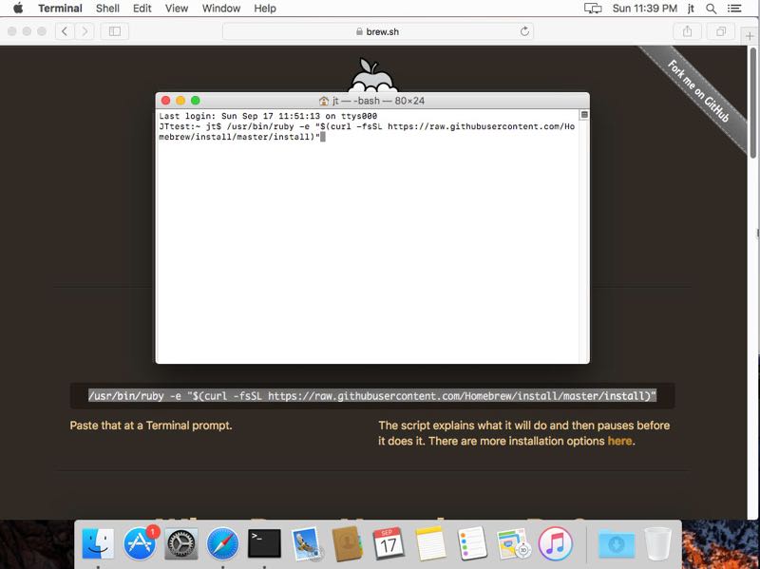Open iTunes from the Dock

point(555,542)
